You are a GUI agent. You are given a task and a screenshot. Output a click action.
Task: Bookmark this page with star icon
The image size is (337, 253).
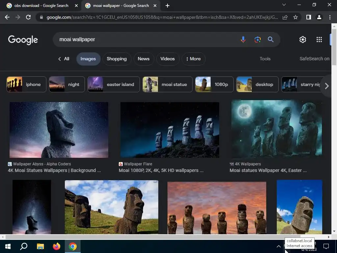pyautogui.click(x=296, y=17)
